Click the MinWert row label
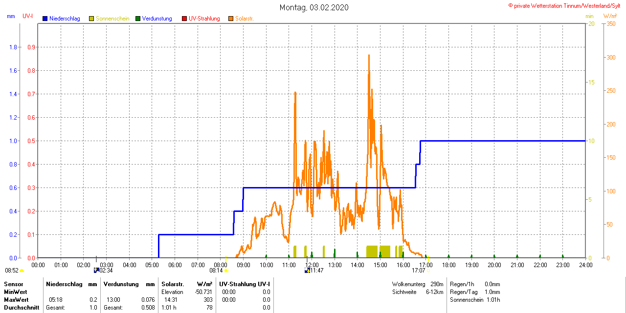 click(15, 292)
